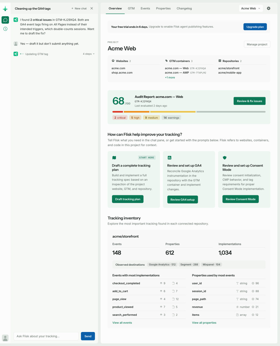This screenshot has height=346, width=280.
Task: Switch to the Overview tab
Action: click(115, 8)
